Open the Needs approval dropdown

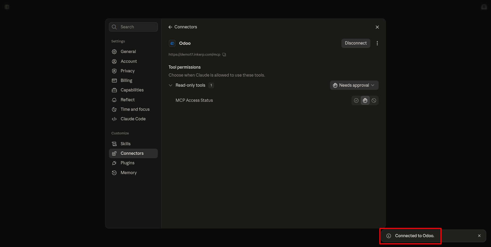[x=354, y=85]
